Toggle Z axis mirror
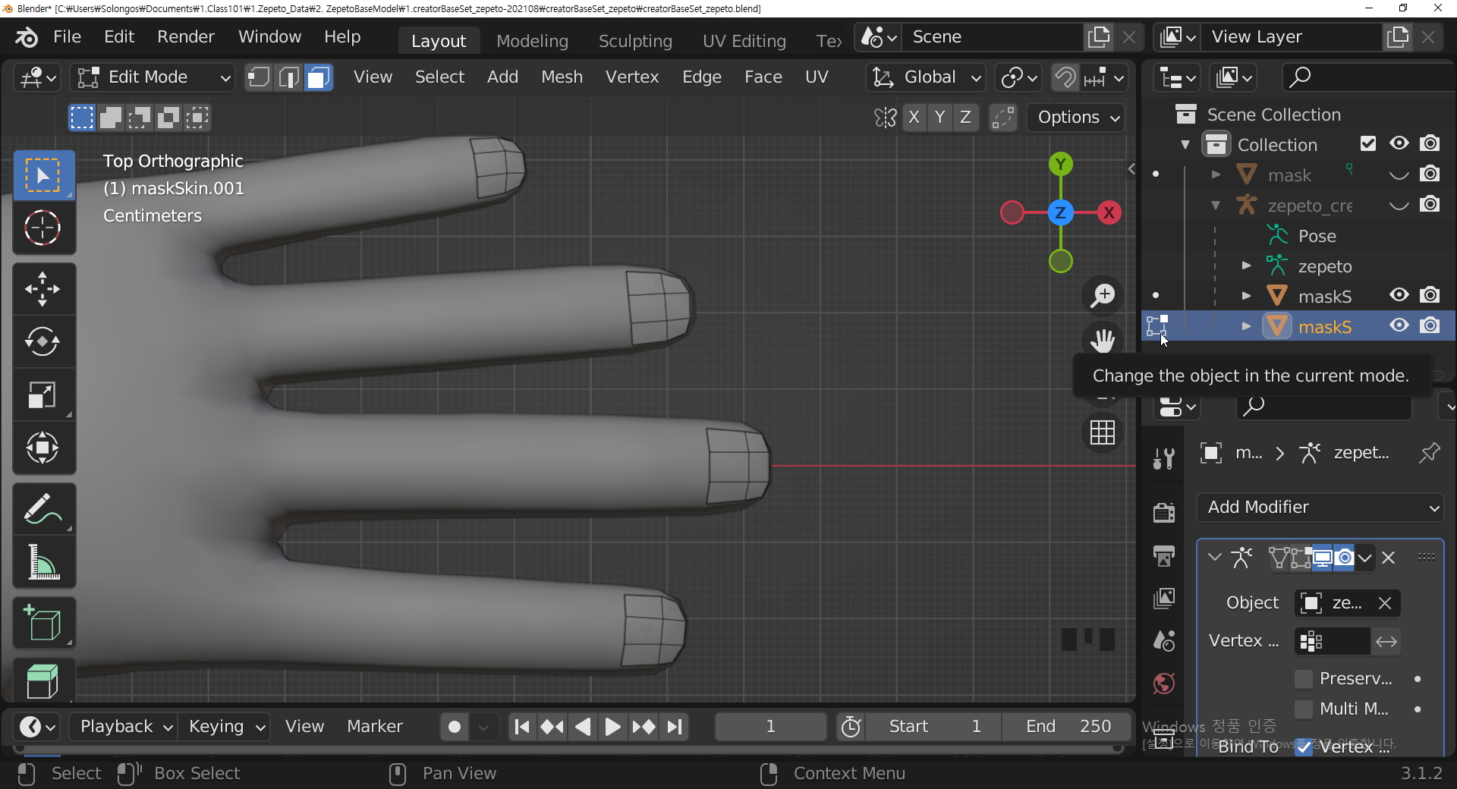 [965, 118]
